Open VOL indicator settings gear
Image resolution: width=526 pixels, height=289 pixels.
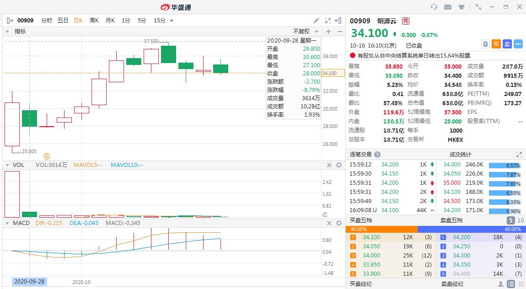[339, 165]
